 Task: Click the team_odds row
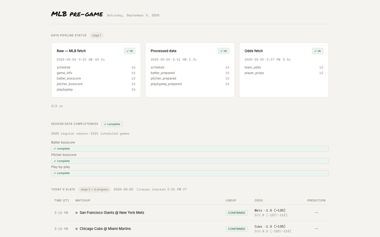point(284,67)
